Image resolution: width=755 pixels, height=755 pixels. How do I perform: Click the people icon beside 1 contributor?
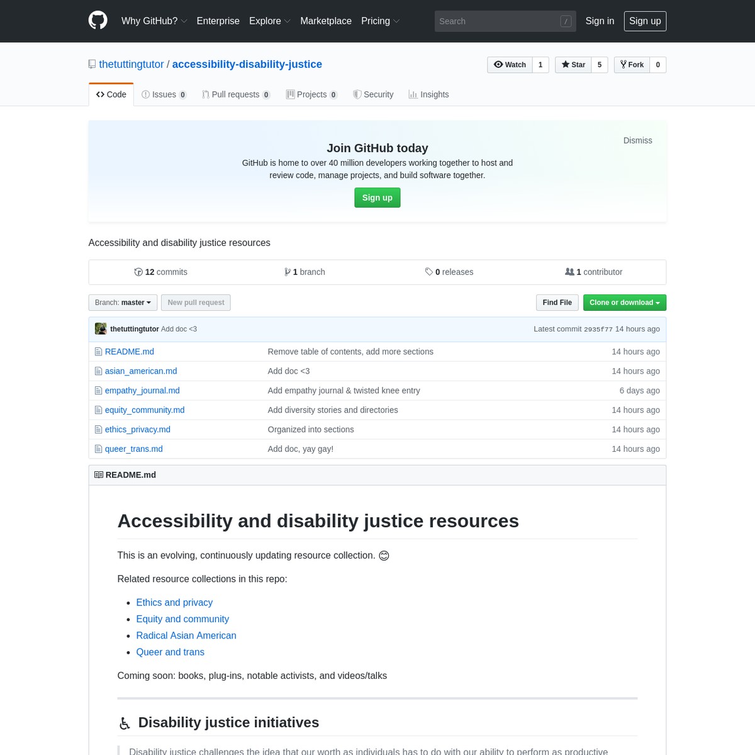click(569, 272)
